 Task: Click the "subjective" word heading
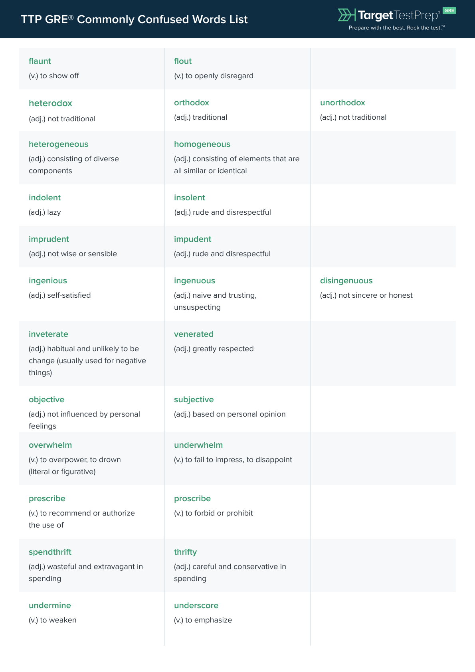pyautogui.click(x=194, y=399)
